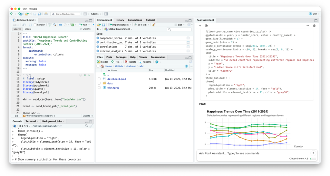
Task: Click the Find/Replace magnifier in editor toolbar
Action: pyautogui.click(x=55, y=25)
